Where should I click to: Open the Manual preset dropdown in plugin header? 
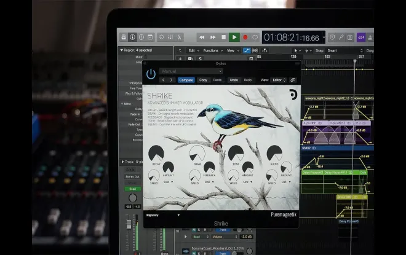click(x=191, y=71)
